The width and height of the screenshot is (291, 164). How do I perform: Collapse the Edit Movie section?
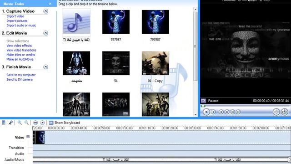45,33
